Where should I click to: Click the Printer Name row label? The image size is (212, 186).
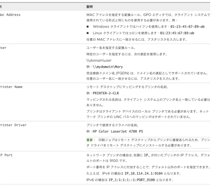pos(11,87)
